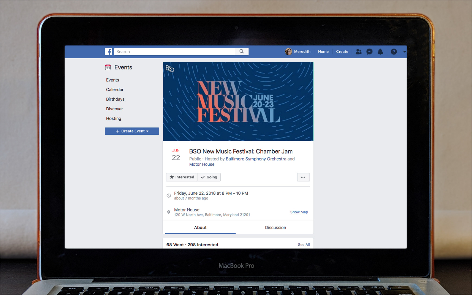
Task: Click Meredith's profile picture
Action: coord(289,52)
